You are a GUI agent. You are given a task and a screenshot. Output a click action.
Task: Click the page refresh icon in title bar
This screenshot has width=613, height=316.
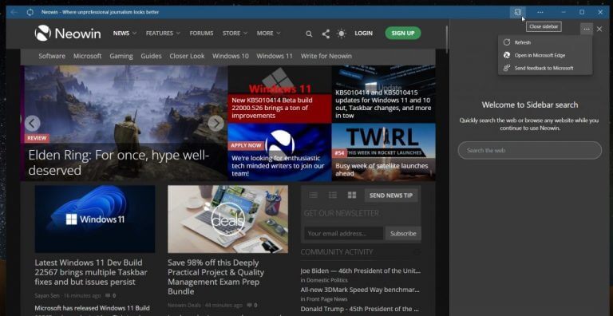[x=30, y=12]
